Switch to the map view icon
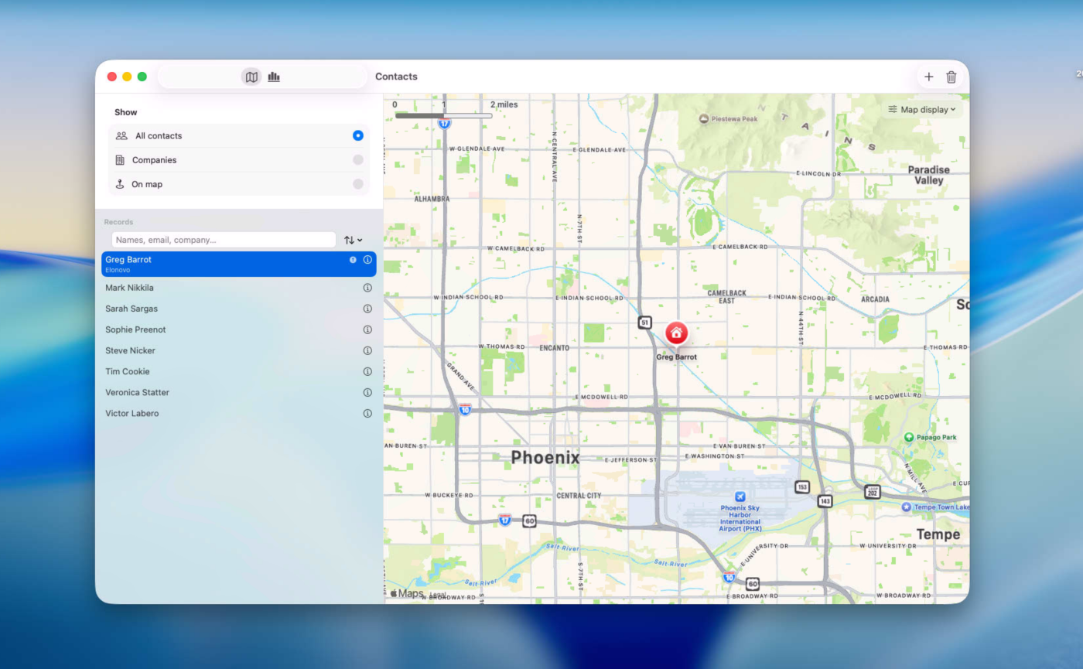This screenshot has height=669, width=1083. pyautogui.click(x=251, y=77)
